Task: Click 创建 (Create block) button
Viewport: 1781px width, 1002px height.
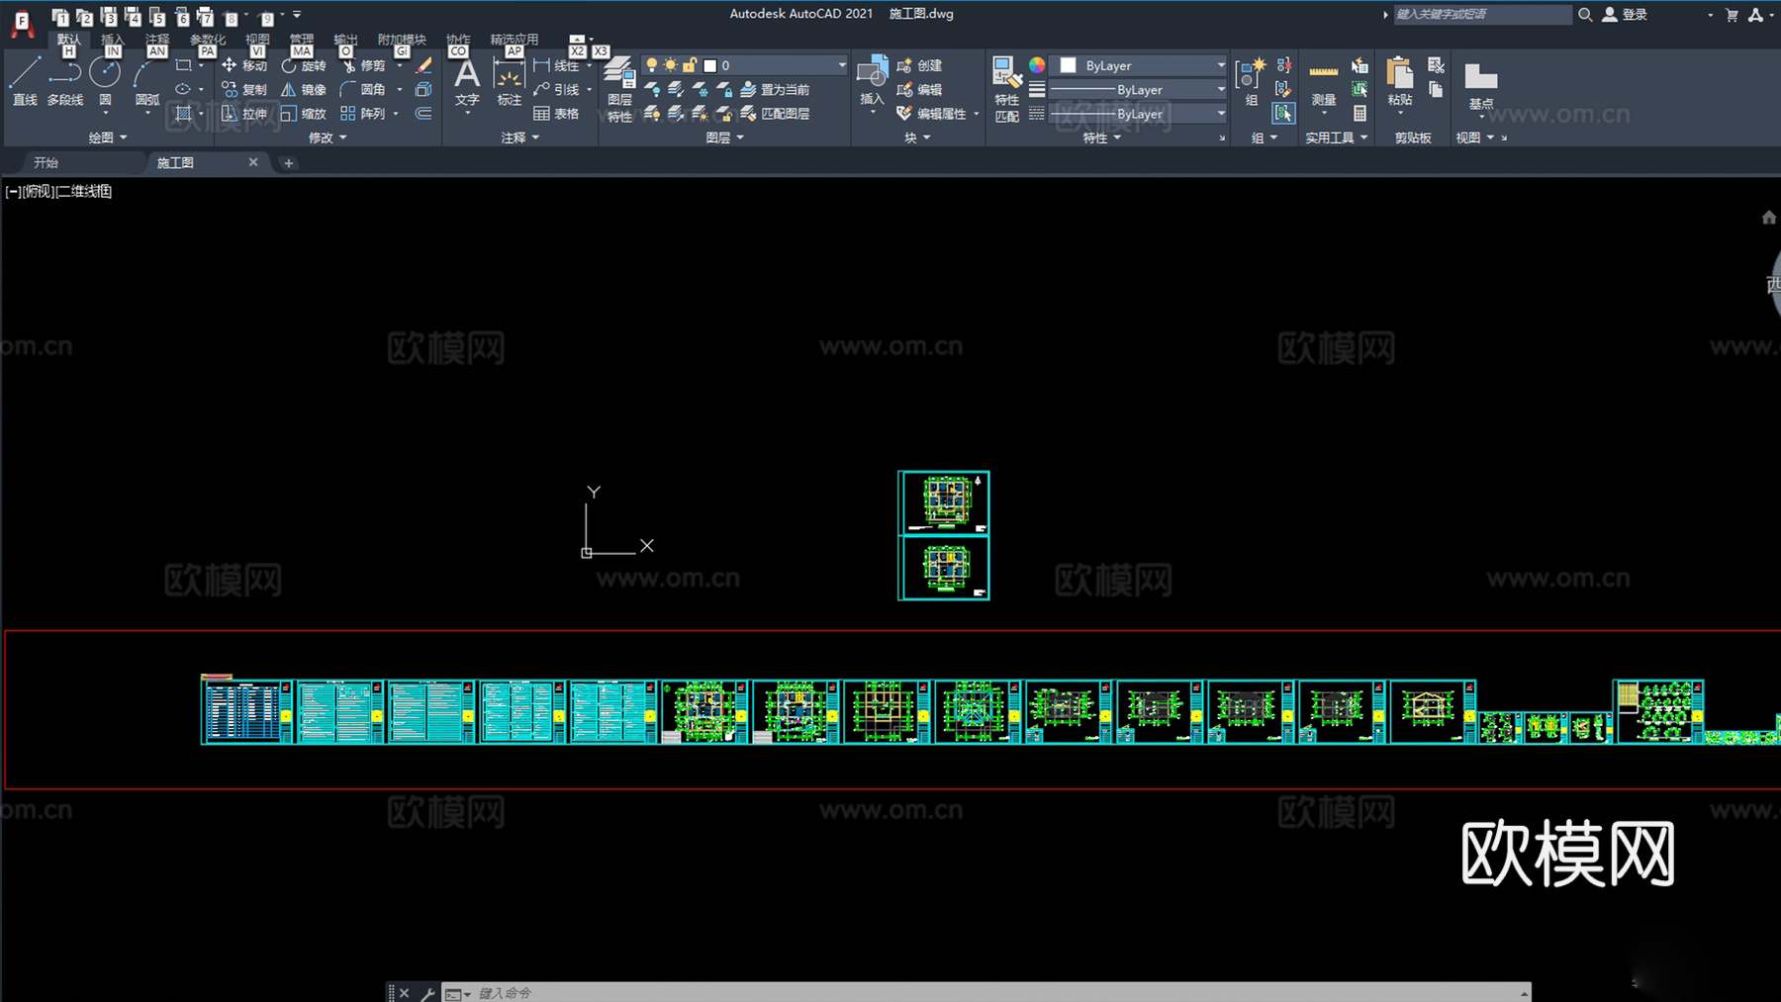Action: pyautogui.click(x=920, y=65)
